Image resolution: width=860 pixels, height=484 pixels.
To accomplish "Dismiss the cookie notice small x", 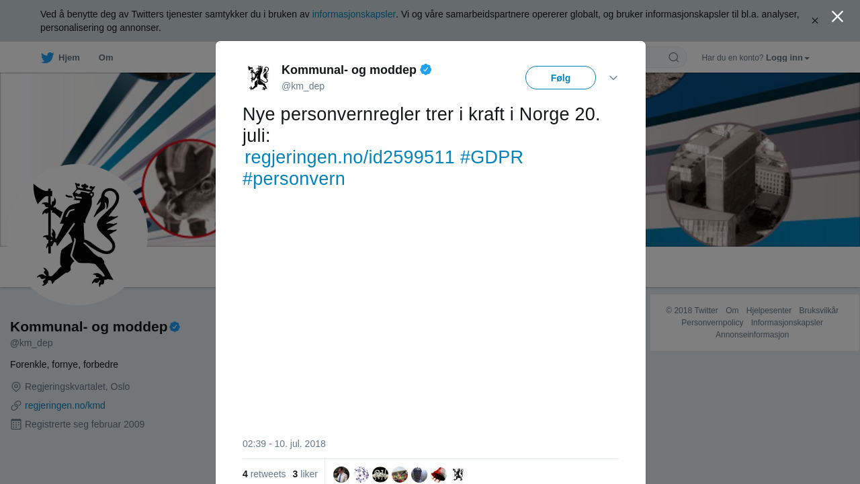I will (815, 21).
